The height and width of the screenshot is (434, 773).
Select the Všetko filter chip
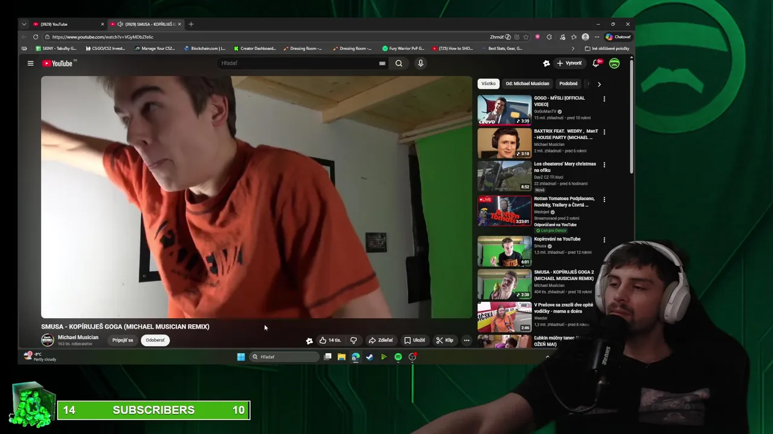(x=489, y=84)
